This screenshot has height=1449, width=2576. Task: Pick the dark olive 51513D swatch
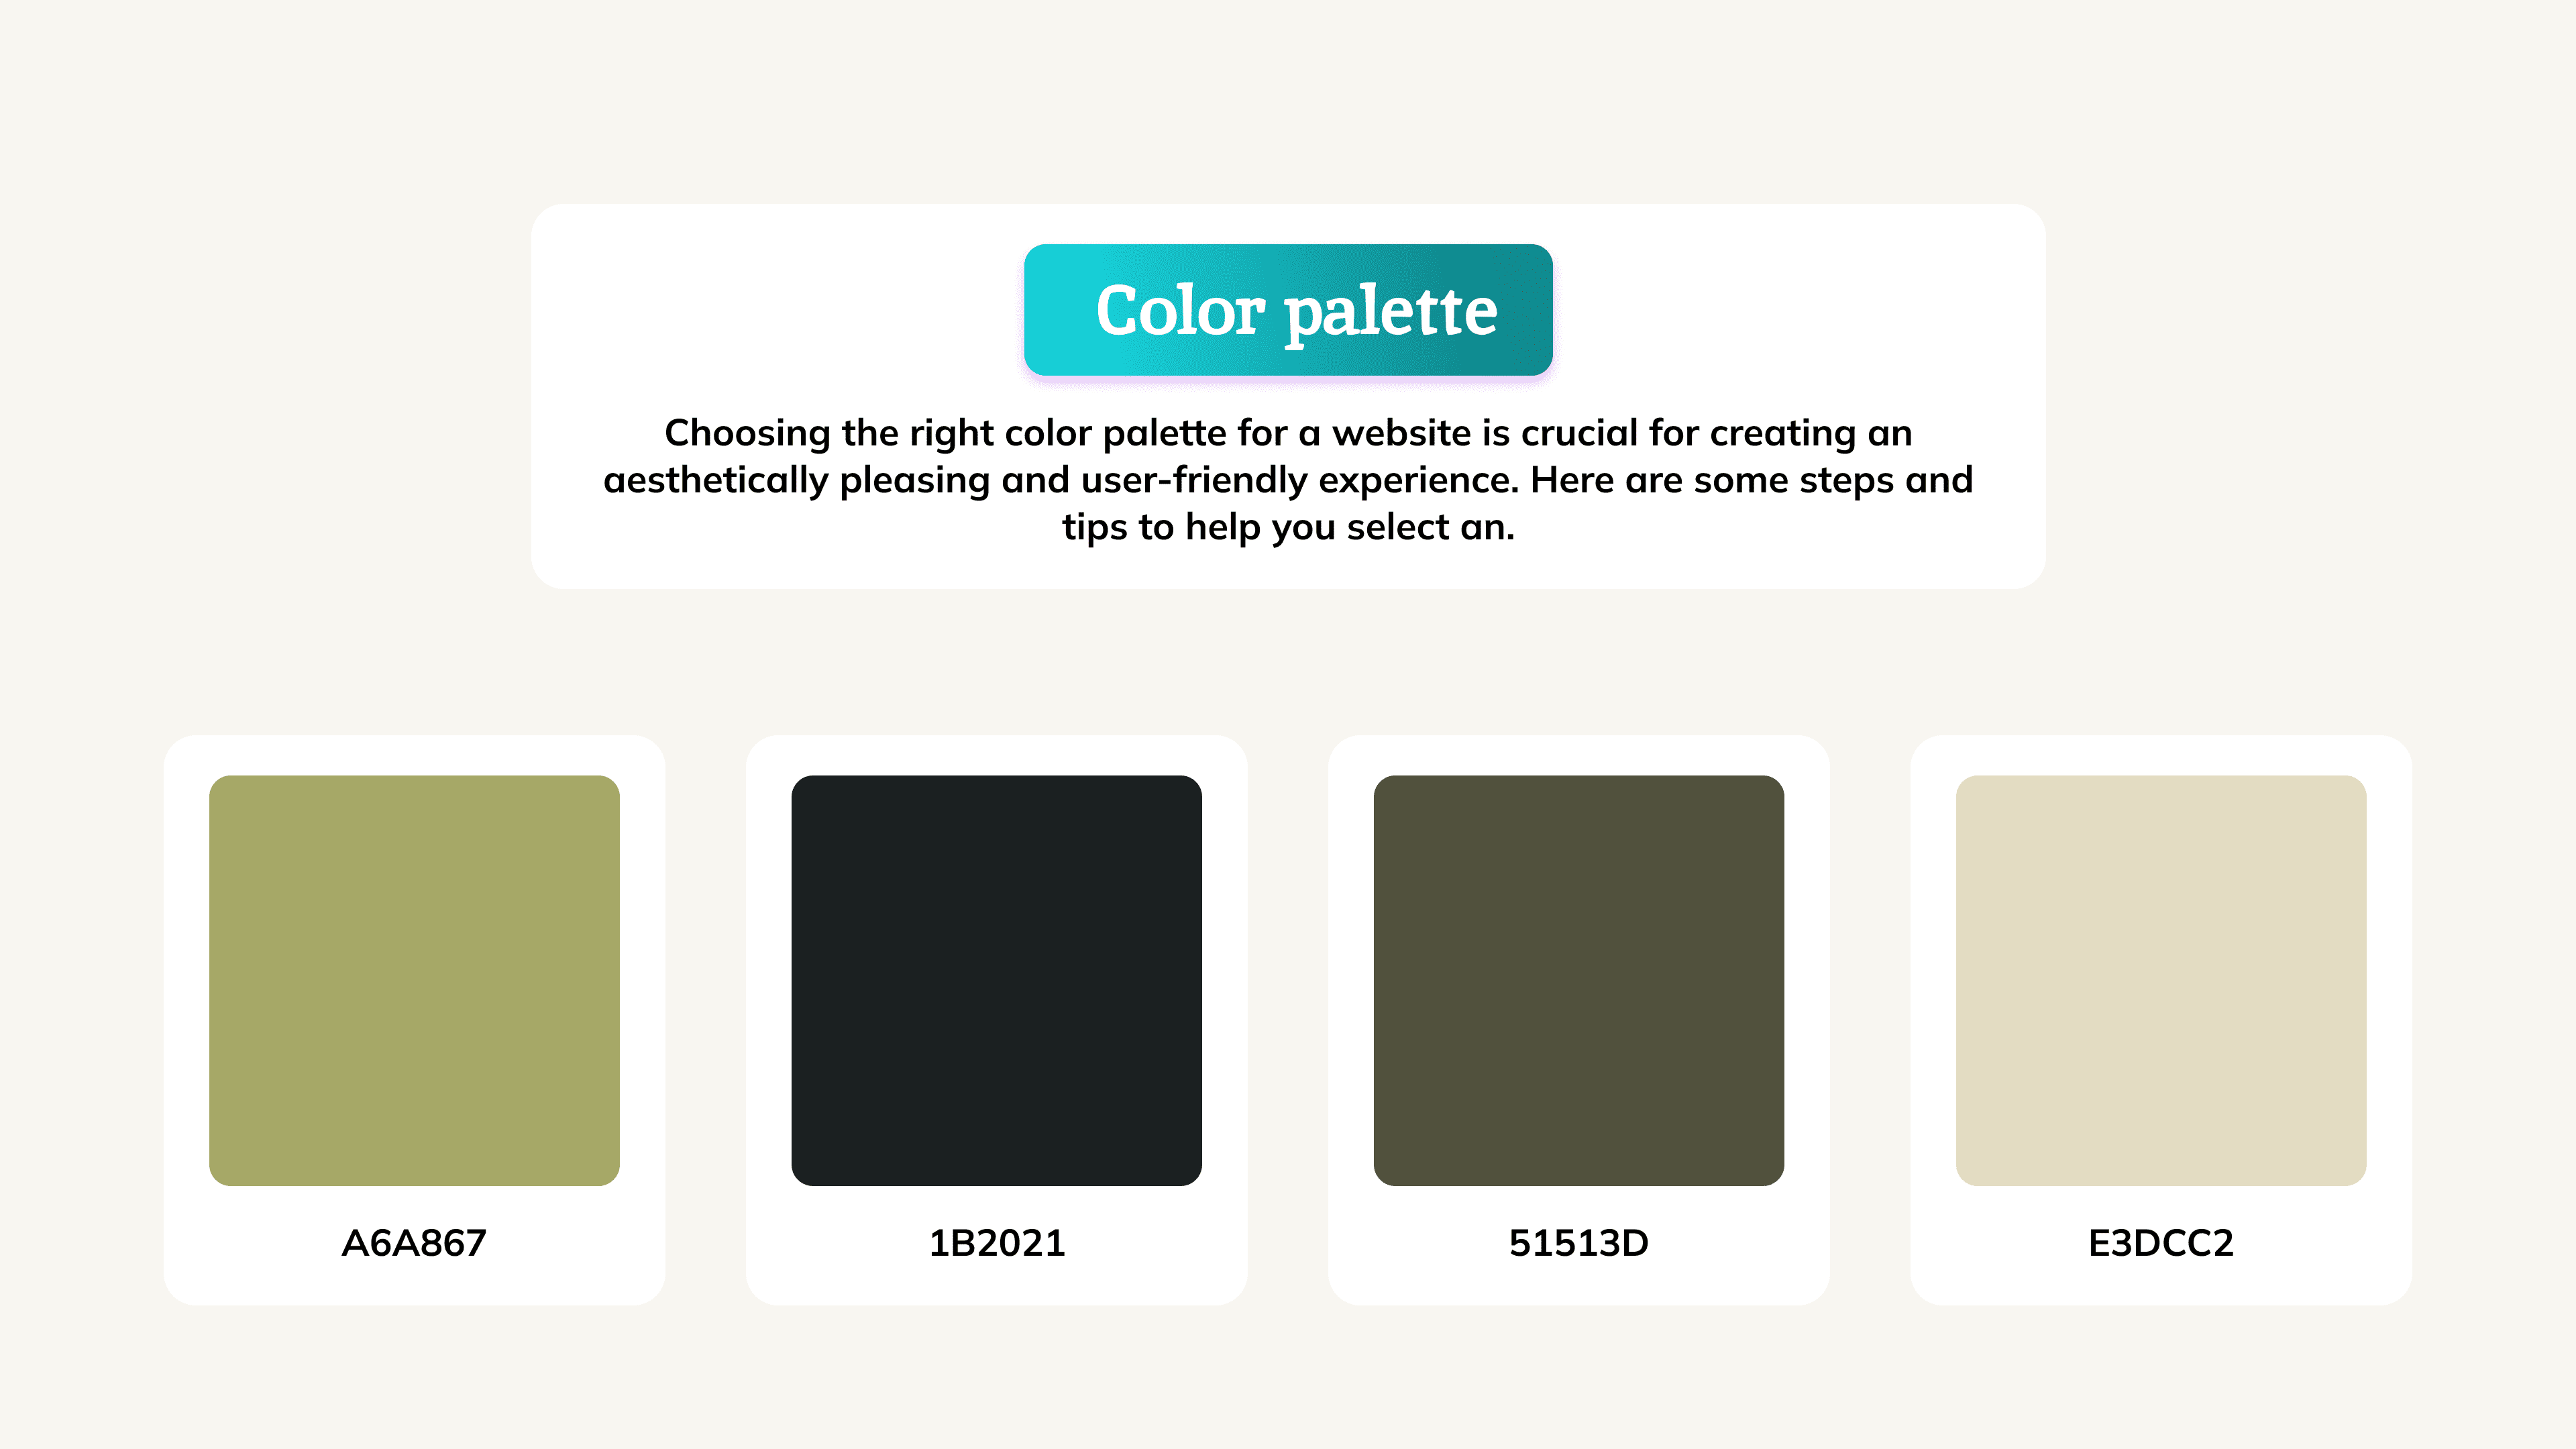1578,980
